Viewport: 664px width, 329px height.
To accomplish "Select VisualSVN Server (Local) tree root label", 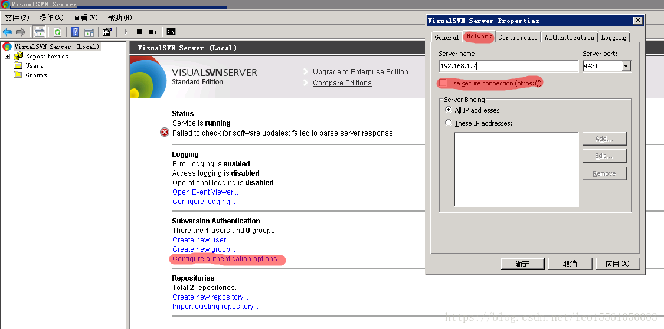I will tap(57, 47).
